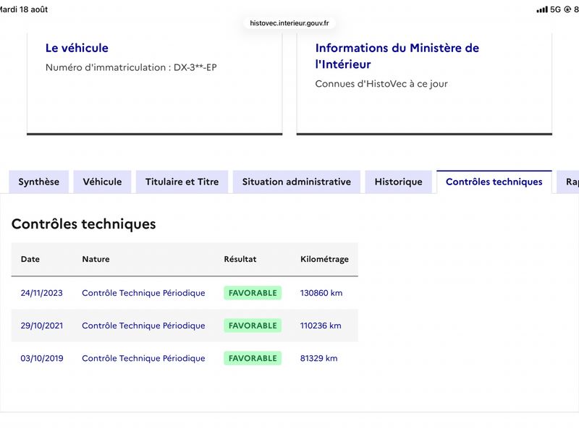Click Contrôle Technique Périodique in 24/11/2023 row
The width and height of the screenshot is (579, 434).
coord(143,293)
